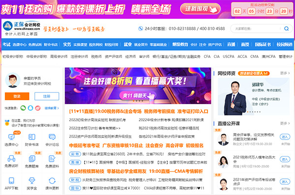The width and height of the screenshot is (295, 195).
Task: Open 财会书店 icon
Action: coord(32,137)
